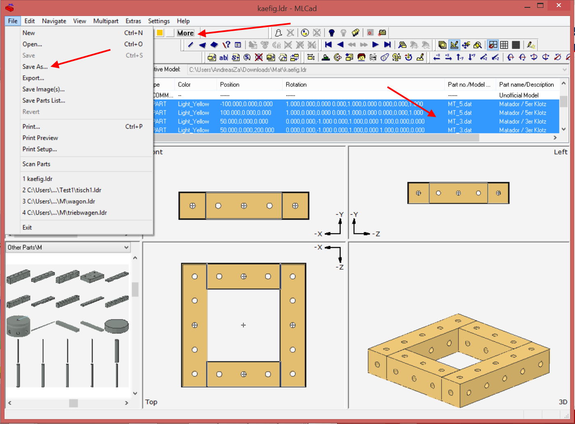This screenshot has width=575, height=424.
Task: Toggle zoom mode magnifier button
Action: click(x=478, y=45)
